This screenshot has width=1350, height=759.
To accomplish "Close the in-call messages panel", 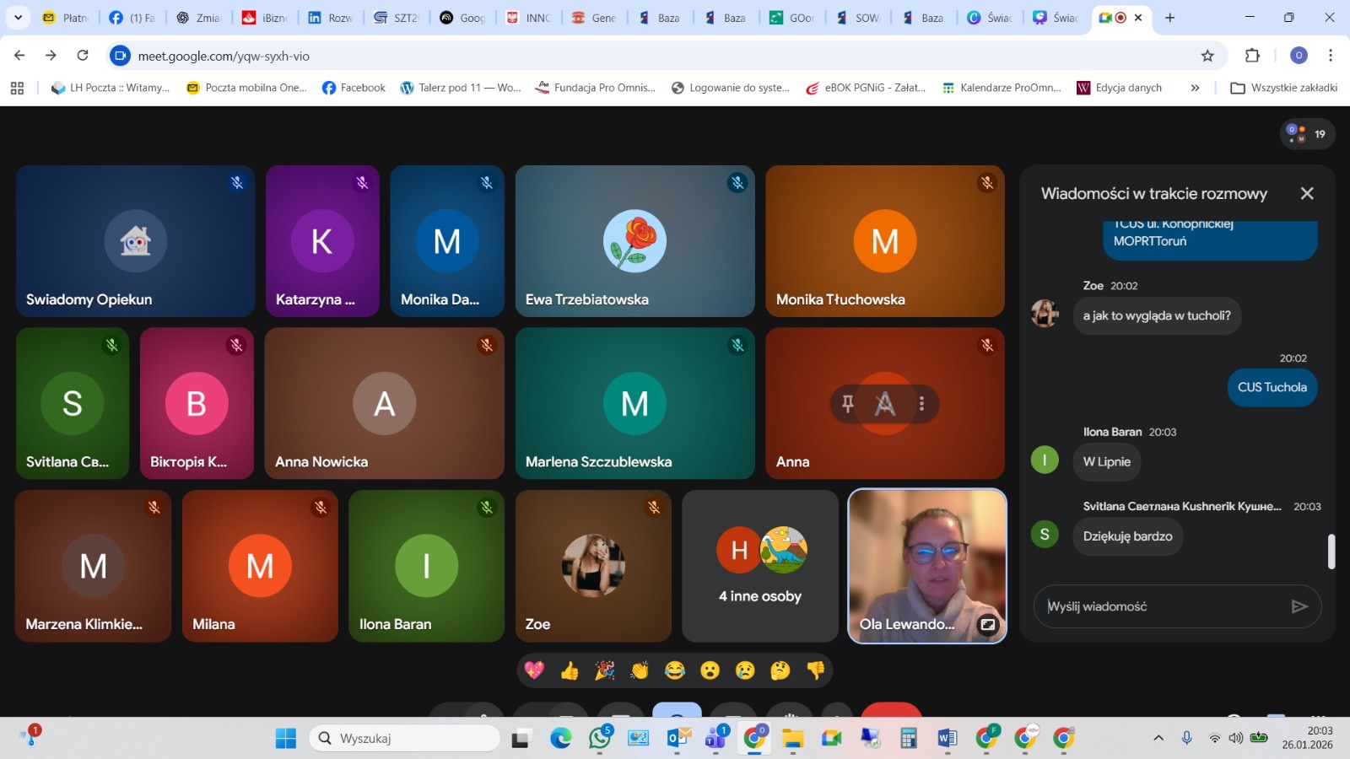I will pyautogui.click(x=1307, y=193).
